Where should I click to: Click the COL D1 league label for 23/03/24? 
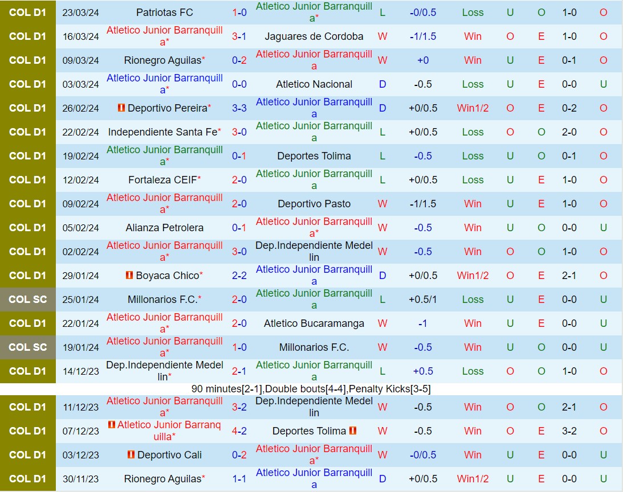click(28, 13)
